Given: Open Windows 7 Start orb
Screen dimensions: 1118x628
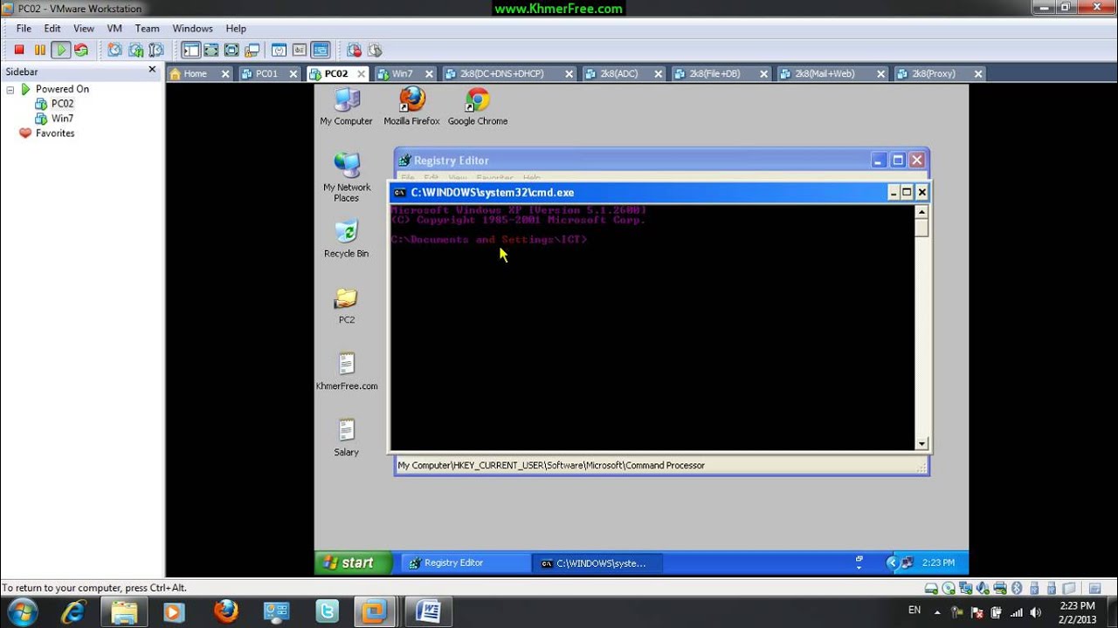Looking at the screenshot, I should pos(22,611).
